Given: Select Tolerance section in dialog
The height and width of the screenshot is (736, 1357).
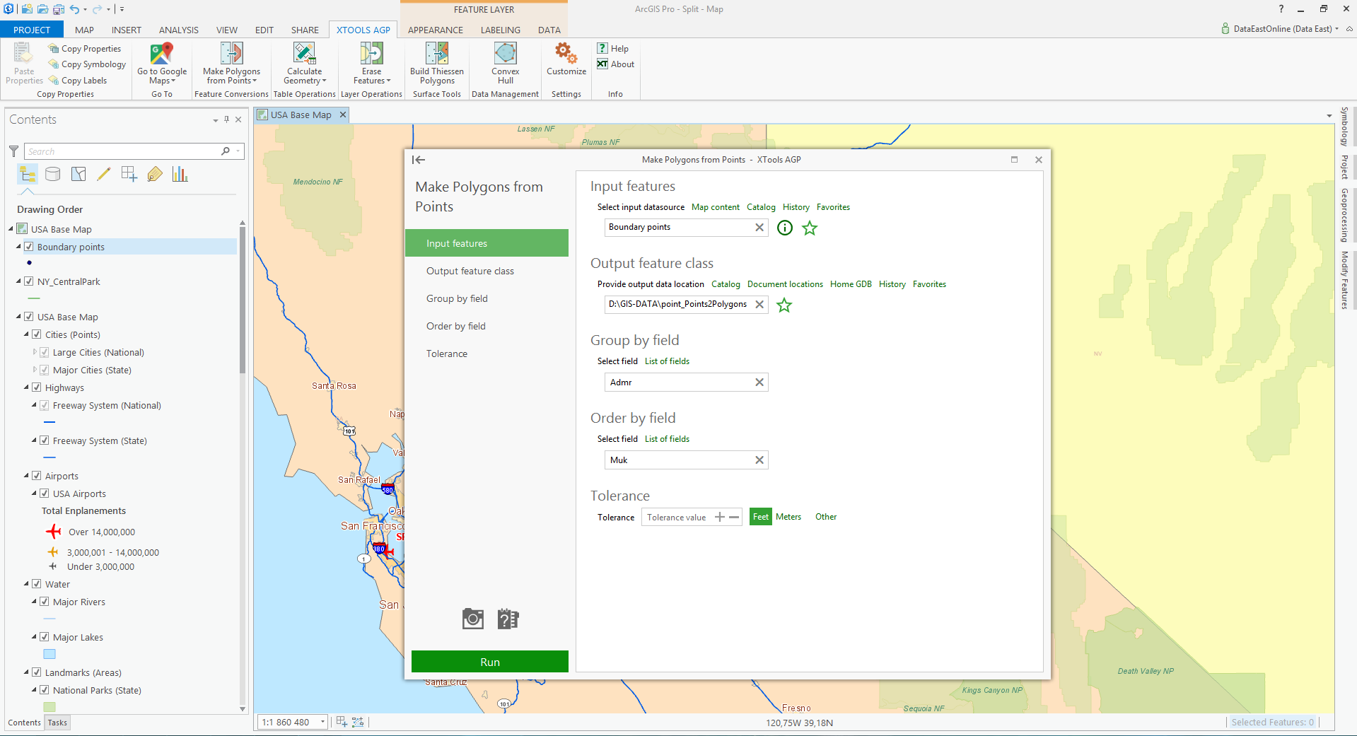Looking at the screenshot, I should click(487, 354).
